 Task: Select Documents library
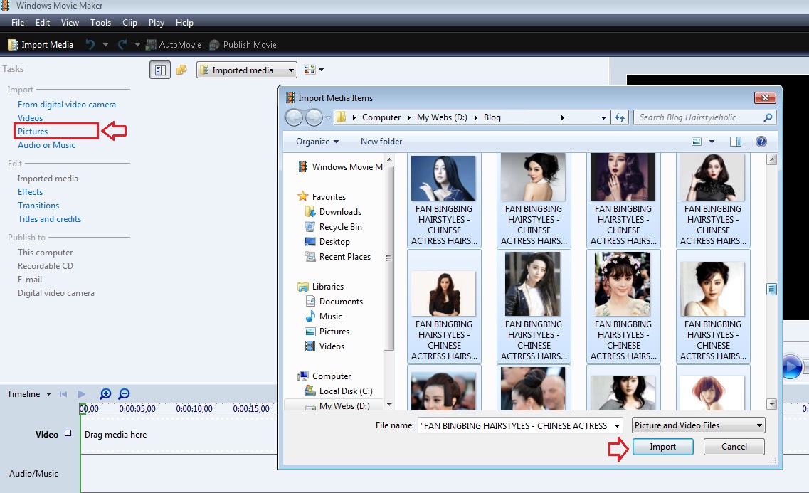pos(334,302)
